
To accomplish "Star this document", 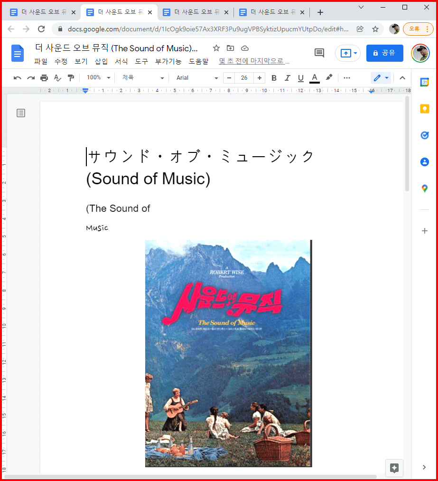I will [216, 48].
